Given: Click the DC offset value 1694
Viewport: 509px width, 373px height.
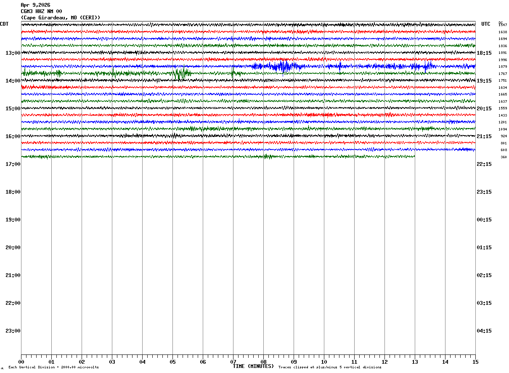Looking at the screenshot, I should pos(503,39).
